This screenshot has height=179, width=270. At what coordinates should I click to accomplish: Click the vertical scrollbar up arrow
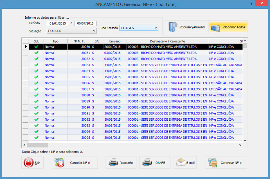coord(245,41)
